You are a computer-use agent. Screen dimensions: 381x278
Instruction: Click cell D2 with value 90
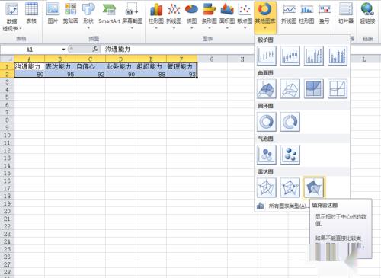pyautogui.click(x=120, y=74)
